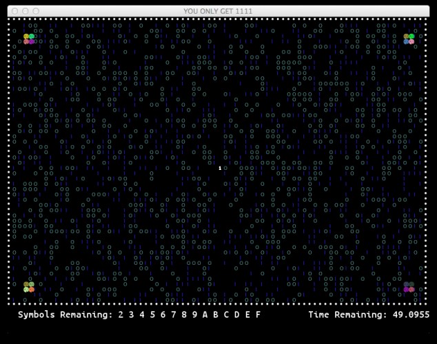Select symbol A in Symbols Remaining

pyautogui.click(x=205, y=314)
